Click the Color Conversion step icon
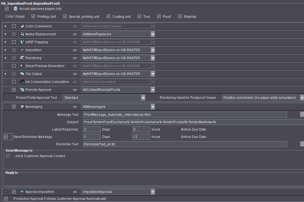The width and height of the screenshot is (304, 202). tap(22, 26)
